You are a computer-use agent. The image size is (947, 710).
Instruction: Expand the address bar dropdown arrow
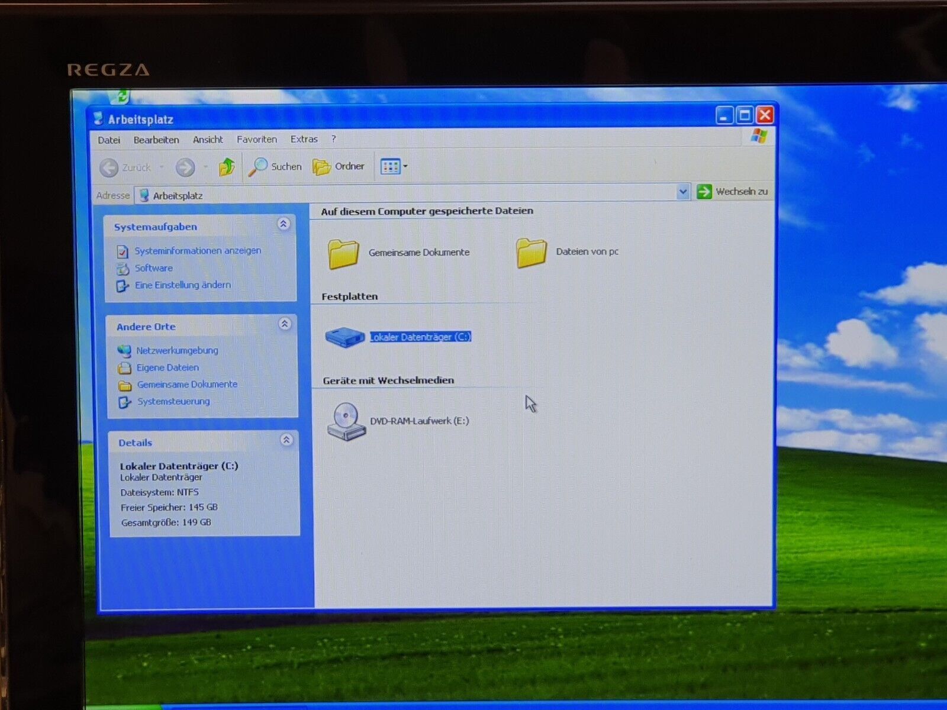tap(682, 192)
